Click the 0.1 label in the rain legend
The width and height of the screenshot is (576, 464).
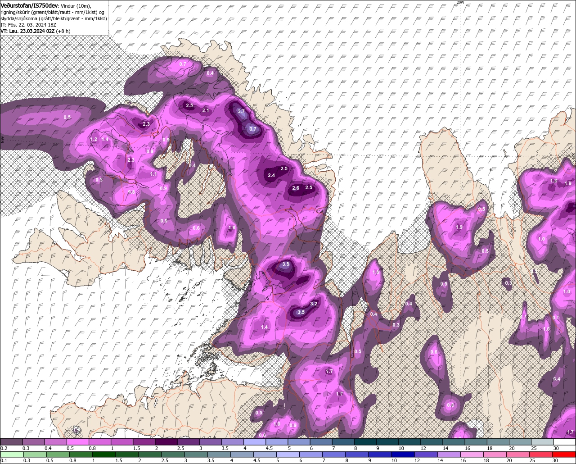coord(4,460)
